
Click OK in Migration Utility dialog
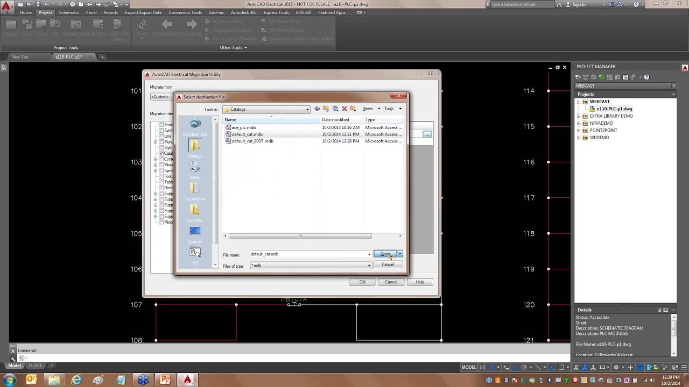(x=362, y=282)
